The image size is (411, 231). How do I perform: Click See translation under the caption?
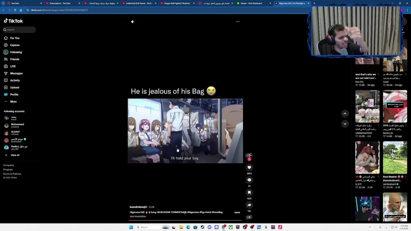tap(138, 217)
